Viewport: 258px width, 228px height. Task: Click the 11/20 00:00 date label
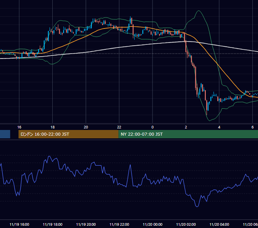click(x=153, y=224)
